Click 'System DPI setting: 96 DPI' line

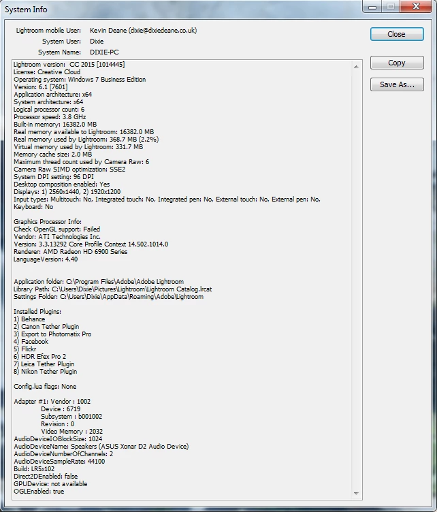[54, 177]
